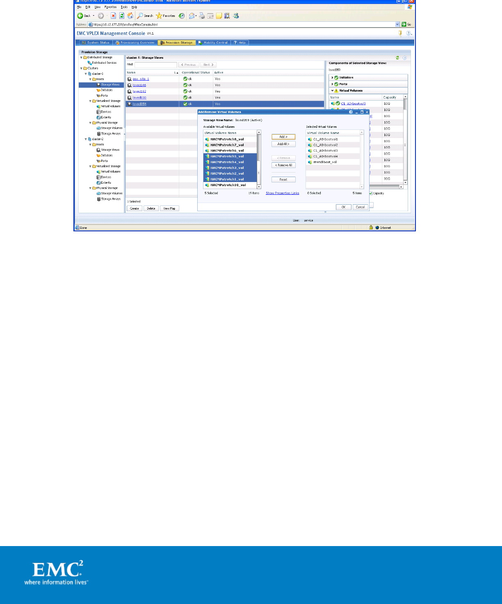
Task: Click cluster-1 Storage Arrays icon
Action: 98,134
